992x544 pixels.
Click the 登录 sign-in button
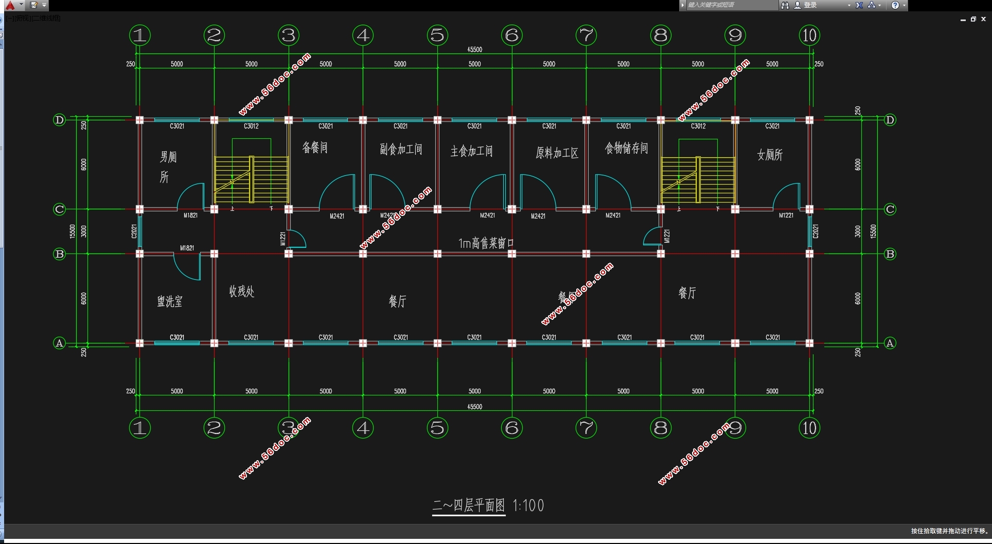tap(810, 5)
